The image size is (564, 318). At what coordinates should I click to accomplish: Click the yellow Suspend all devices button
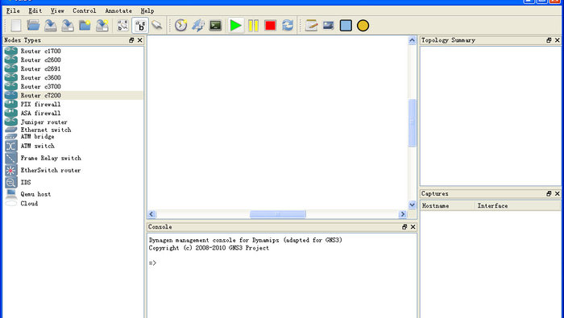point(253,26)
